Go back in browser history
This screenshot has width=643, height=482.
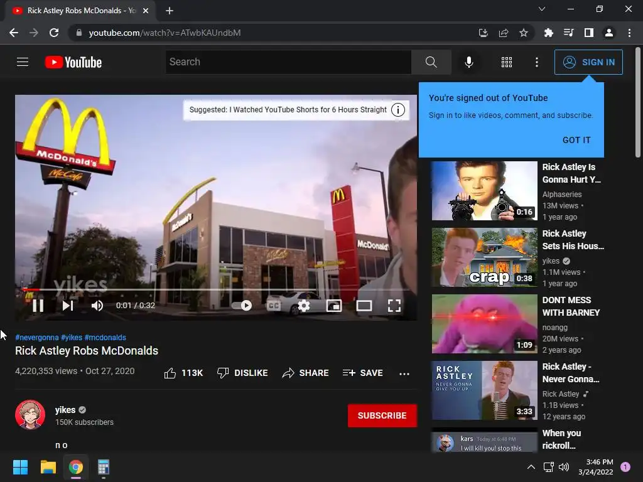tap(14, 33)
